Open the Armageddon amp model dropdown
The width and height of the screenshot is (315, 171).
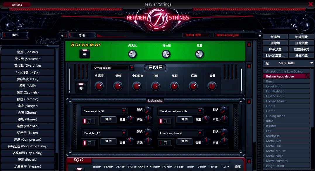(132, 68)
